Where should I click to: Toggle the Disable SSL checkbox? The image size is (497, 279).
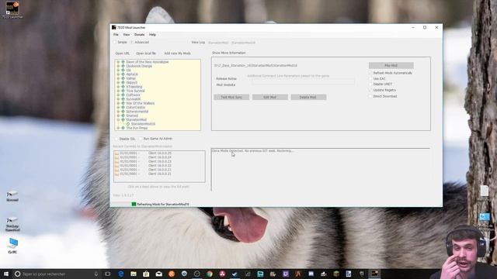[x=116, y=139]
